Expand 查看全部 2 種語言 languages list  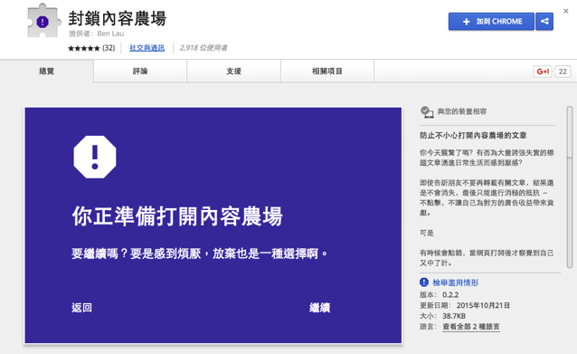point(471,327)
